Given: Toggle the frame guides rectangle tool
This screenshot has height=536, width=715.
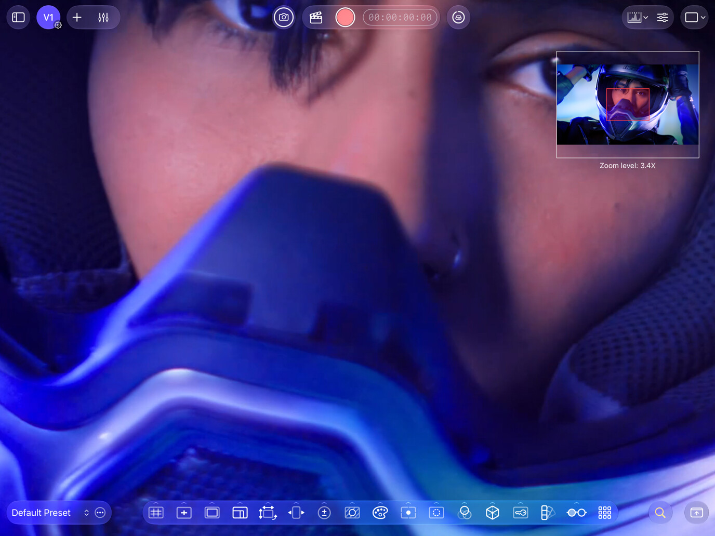Looking at the screenshot, I should pyautogui.click(x=212, y=513).
